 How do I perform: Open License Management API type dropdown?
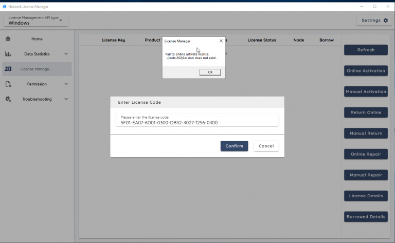pos(36,21)
